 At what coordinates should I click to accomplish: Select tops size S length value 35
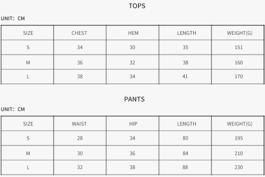(185, 48)
